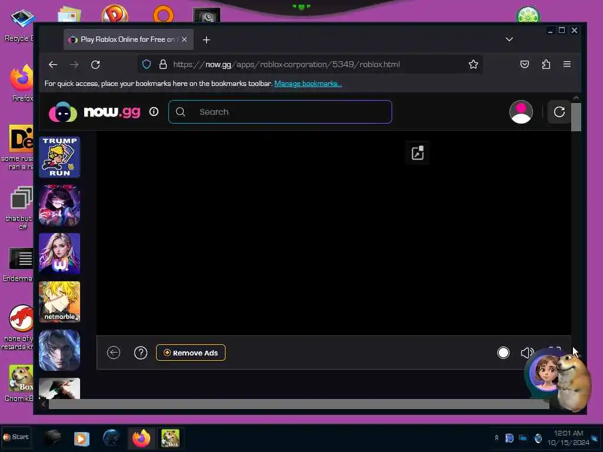Click the Manage bookmarks link

(x=307, y=84)
